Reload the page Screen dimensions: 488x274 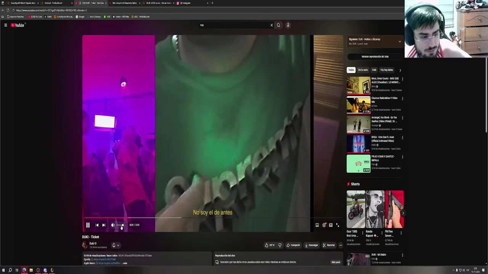(8, 10)
